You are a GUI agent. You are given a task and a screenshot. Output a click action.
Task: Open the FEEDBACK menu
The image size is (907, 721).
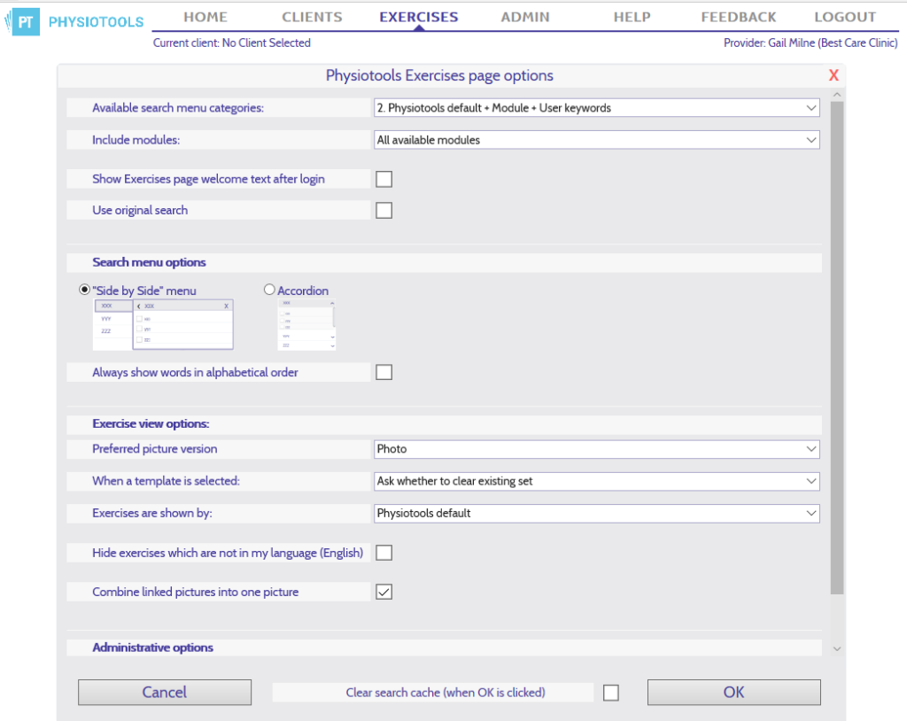pos(739,17)
